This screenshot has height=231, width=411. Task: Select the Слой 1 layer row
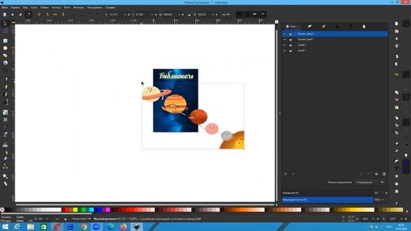click(x=335, y=51)
